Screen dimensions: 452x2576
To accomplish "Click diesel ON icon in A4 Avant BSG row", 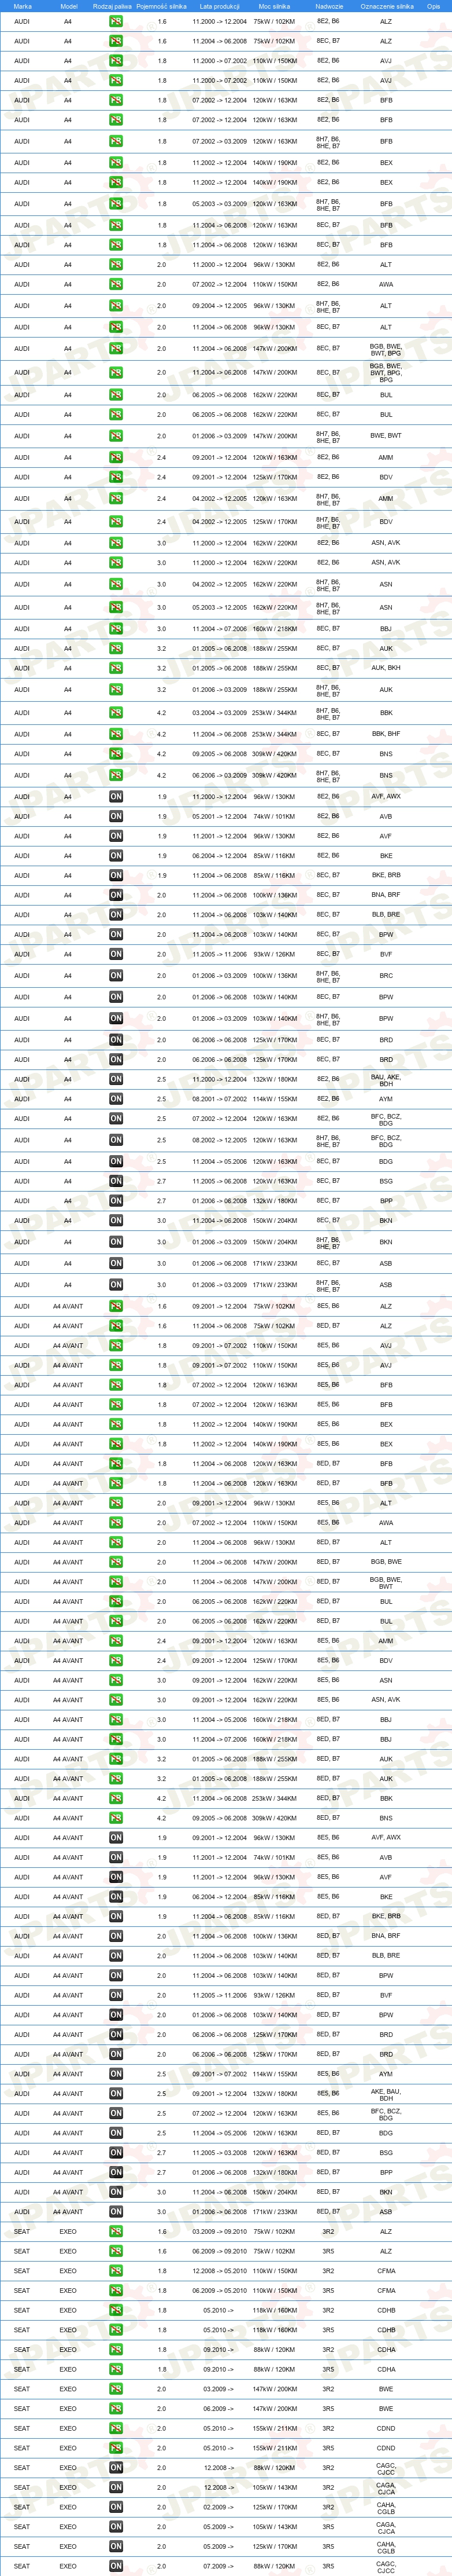I will [x=116, y=2153].
